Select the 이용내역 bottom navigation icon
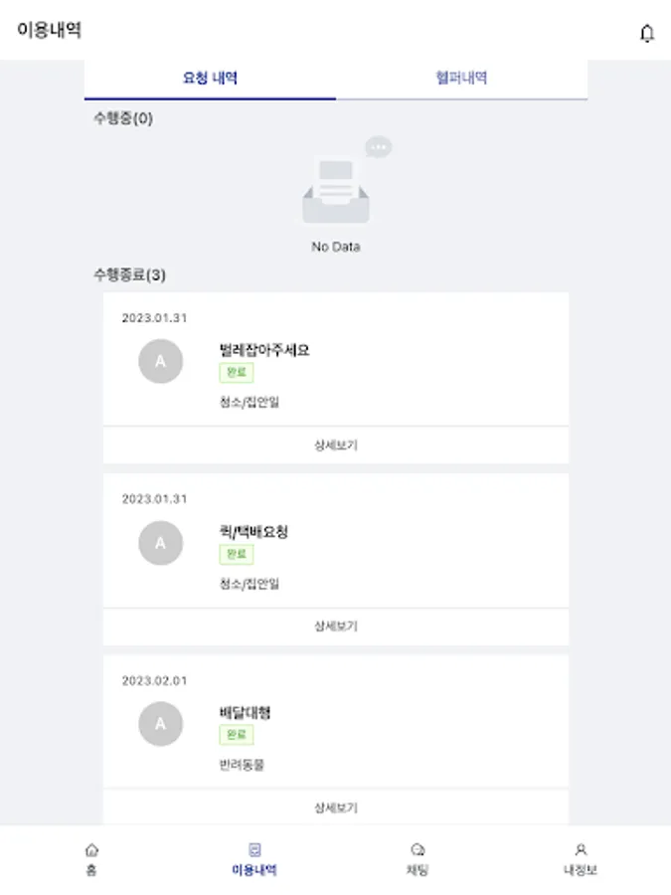Image resolution: width=671 pixels, height=895 pixels. 253,850
